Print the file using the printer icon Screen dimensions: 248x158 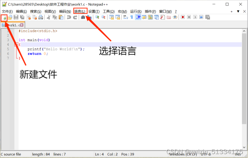point(41,17)
